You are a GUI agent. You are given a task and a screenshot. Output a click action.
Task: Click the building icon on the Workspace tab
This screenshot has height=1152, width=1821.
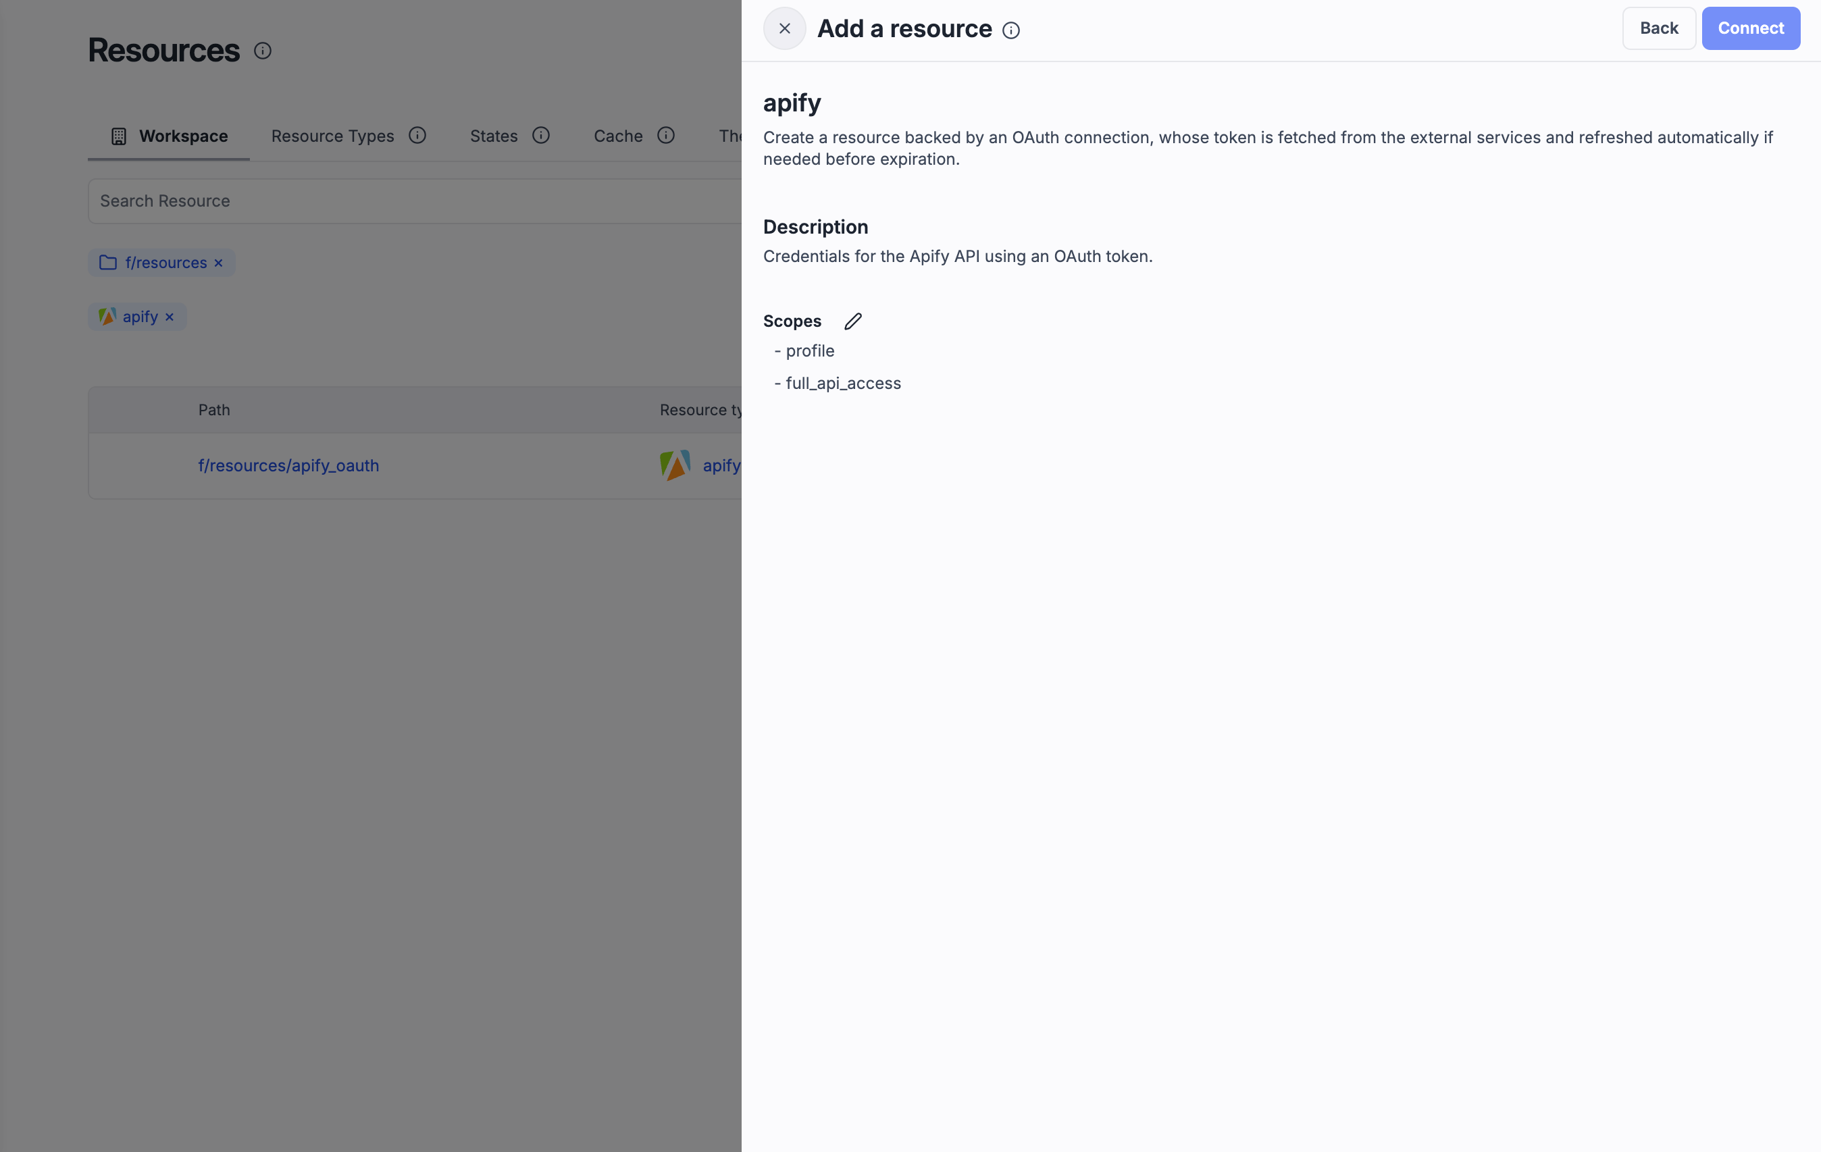[119, 135]
